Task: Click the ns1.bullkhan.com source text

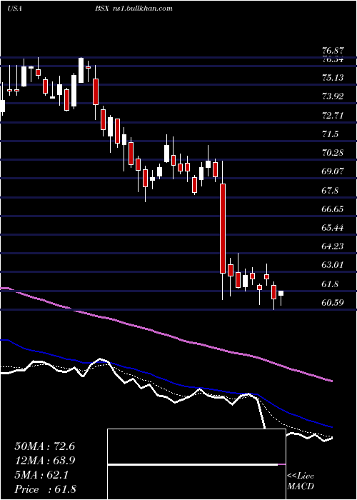Action: tap(143, 9)
